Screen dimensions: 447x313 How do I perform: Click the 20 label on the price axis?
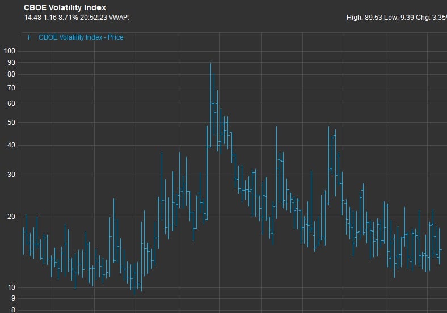11,217
